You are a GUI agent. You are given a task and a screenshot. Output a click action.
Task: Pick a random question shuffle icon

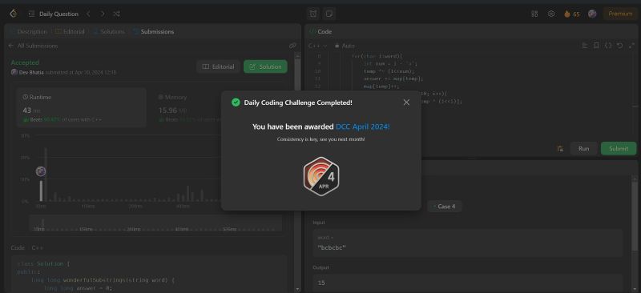pyautogui.click(x=116, y=14)
